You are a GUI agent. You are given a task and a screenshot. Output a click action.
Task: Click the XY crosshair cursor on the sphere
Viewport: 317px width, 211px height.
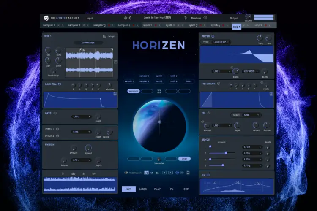pyautogui.click(x=160, y=122)
